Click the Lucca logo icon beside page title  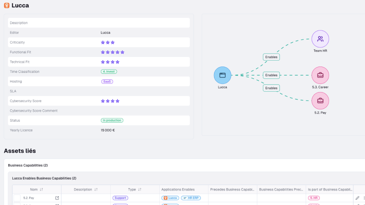pyautogui.click(x=6, y=5)
